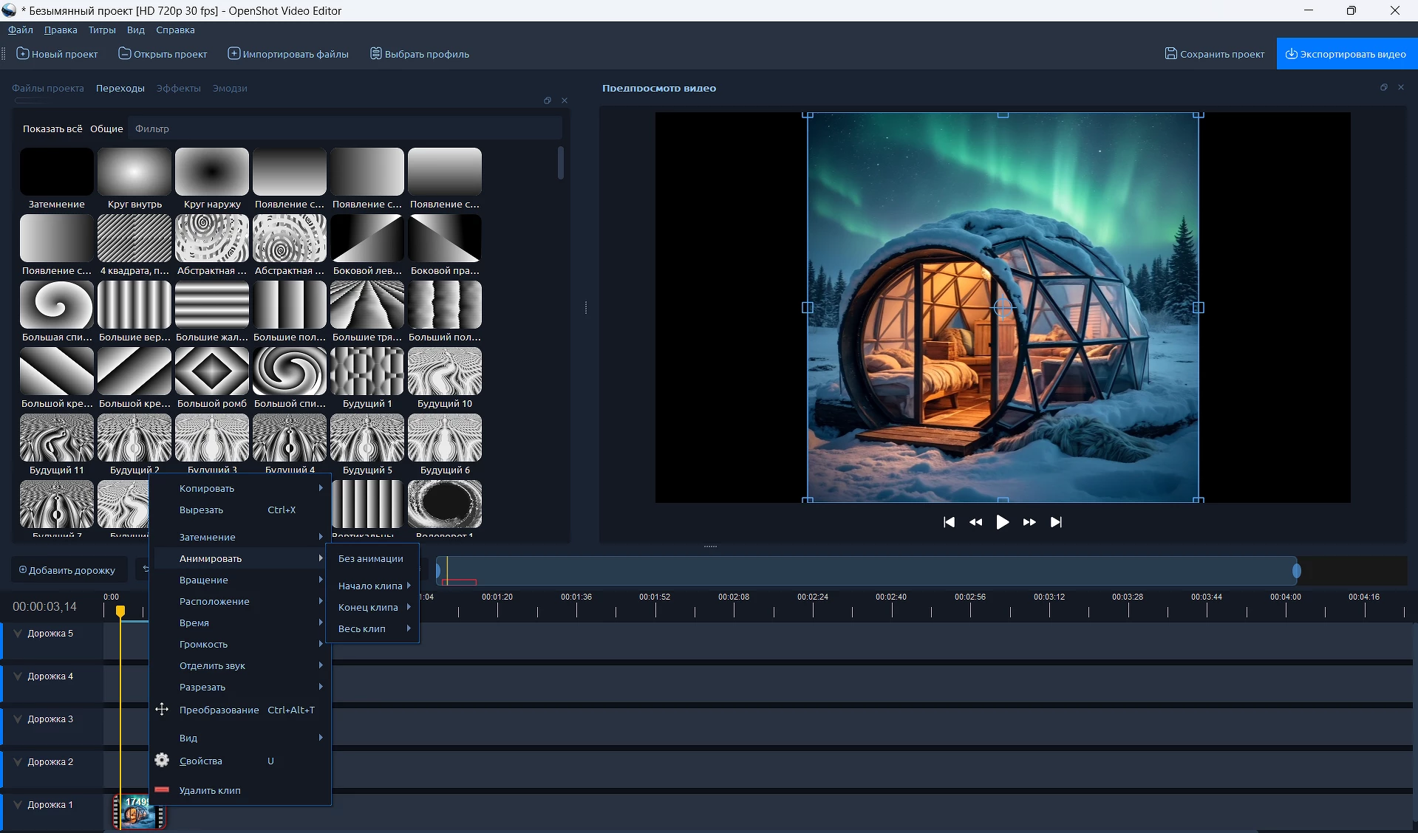This screenshot has width=1418, height=833.
Task: Jump to end of the video
Action: coord(1056,522)
